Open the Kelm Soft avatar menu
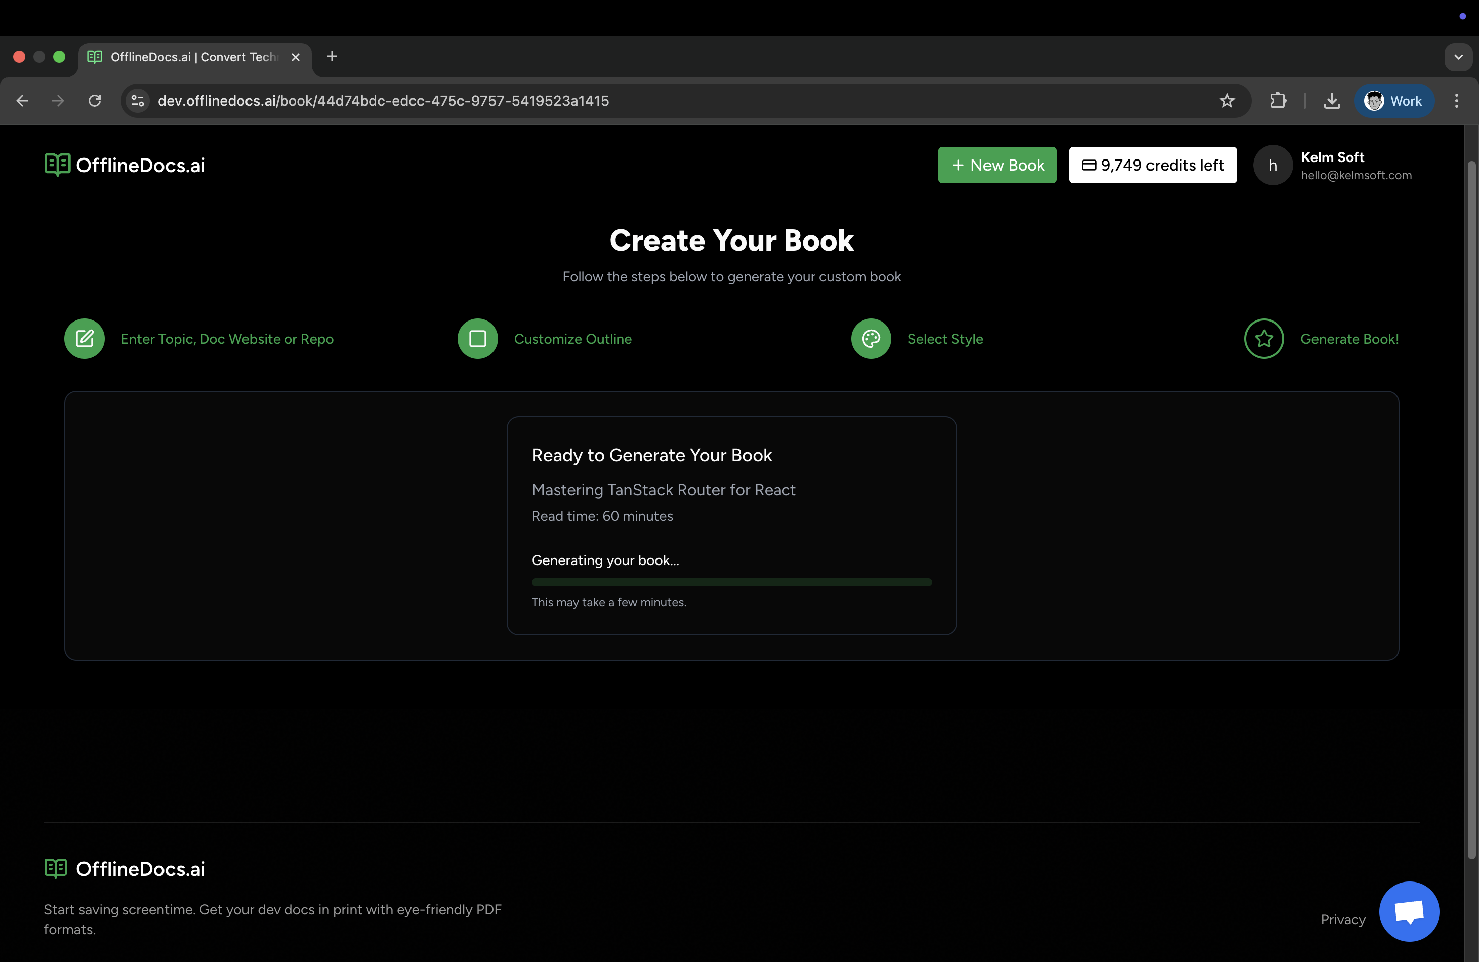The height and width of the screenshot is (962, 1479). (x=1272, y=165)
